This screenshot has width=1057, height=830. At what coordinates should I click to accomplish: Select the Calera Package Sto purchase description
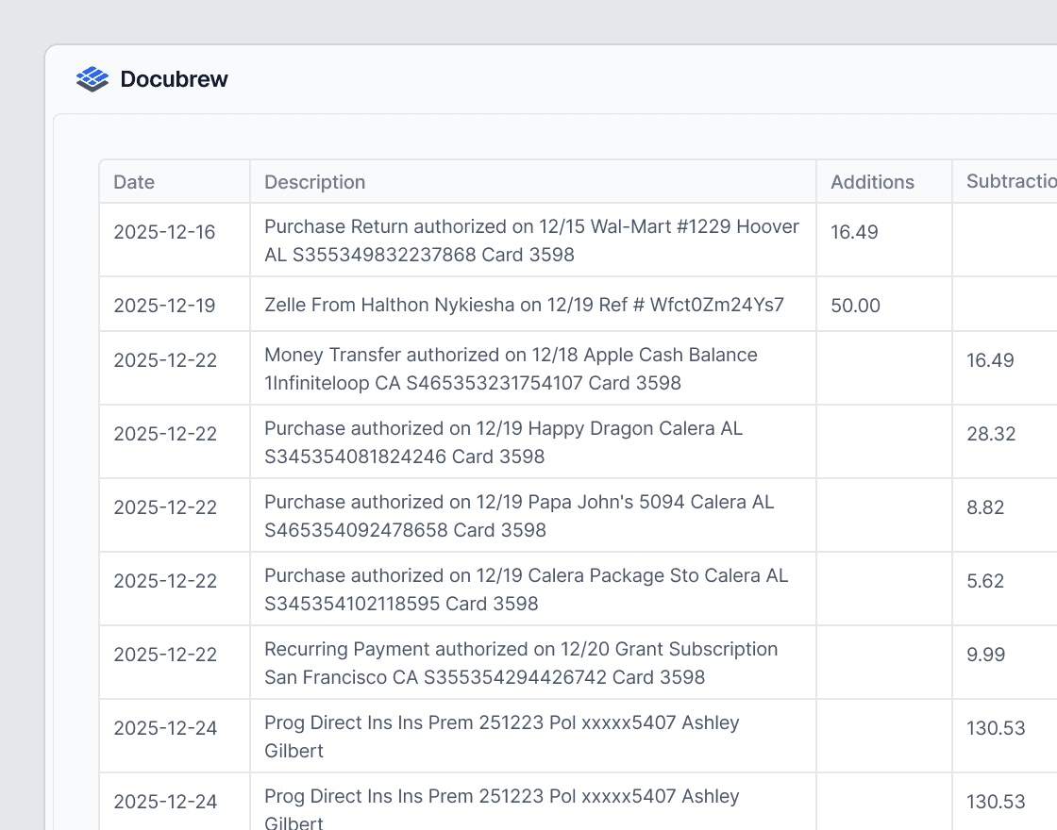click(527, 589)
